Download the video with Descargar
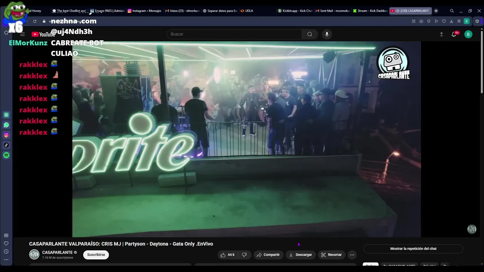Viewport: 484px width, 272px height. click(300, 255)
